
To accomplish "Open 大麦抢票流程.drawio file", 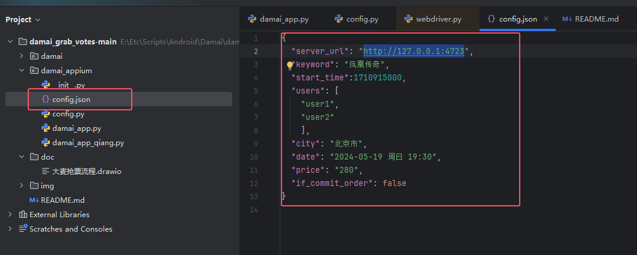I will pos(87,172).
